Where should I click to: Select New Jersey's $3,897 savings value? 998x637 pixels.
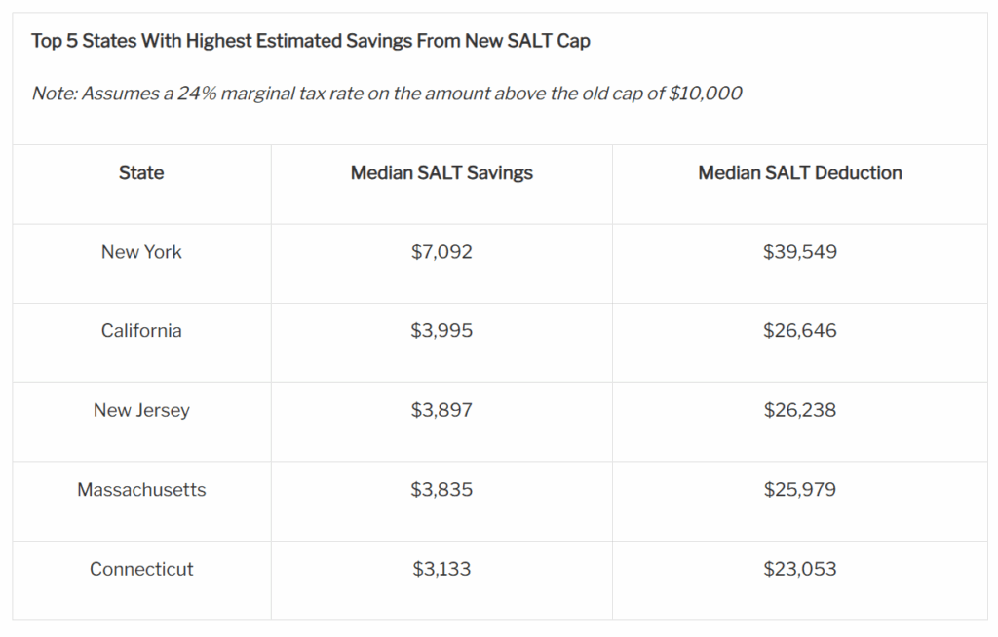pyautogui.click(x=441, y=410)
